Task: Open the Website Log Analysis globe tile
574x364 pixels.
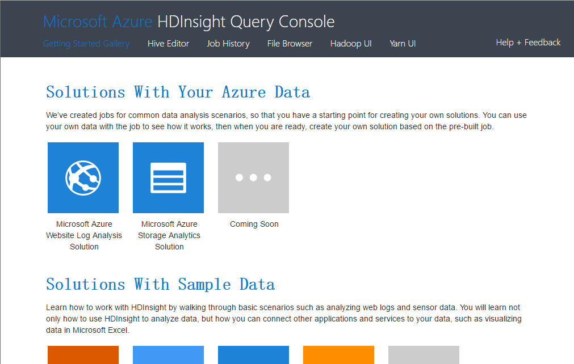Action: point(83,177)
